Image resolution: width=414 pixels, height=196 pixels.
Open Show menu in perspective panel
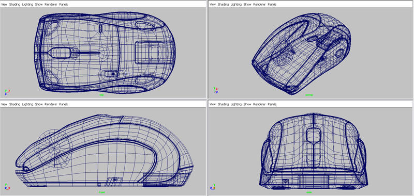coord(247,5)
